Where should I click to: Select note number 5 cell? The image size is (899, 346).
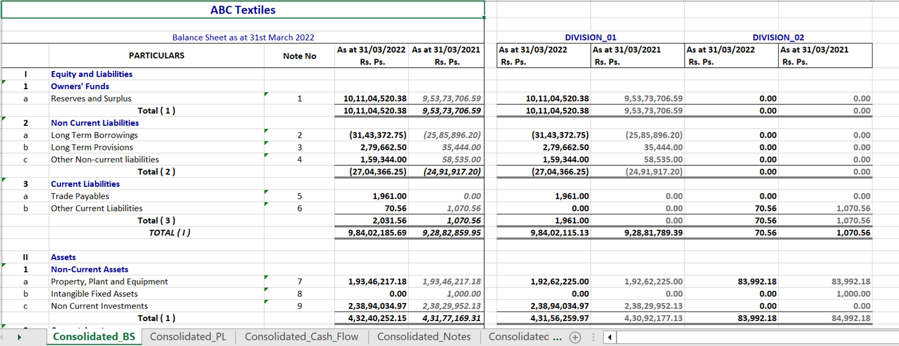click(x=300, y=196)
